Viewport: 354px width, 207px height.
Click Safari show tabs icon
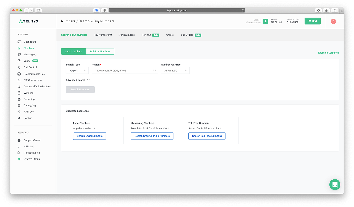335,10
